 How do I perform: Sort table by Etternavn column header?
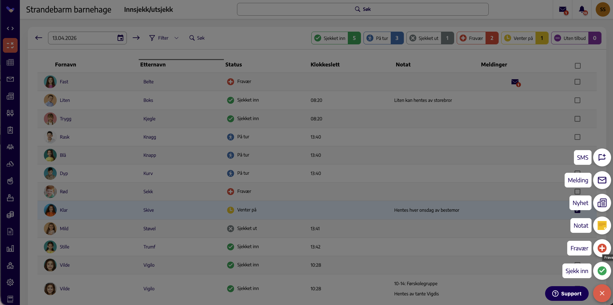(153, 65)
